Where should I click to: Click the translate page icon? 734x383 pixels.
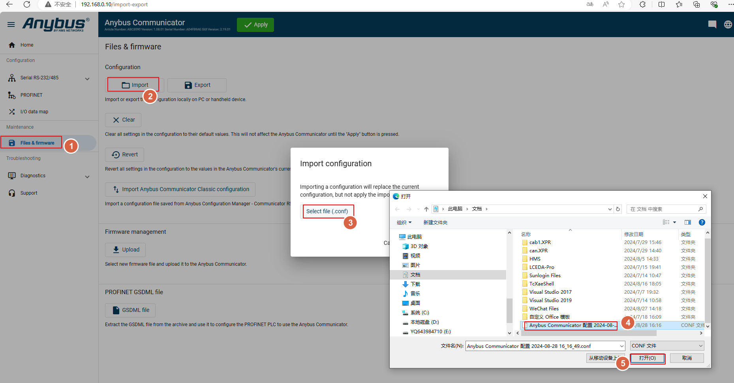pyautogui.click(x=590, y=4)
